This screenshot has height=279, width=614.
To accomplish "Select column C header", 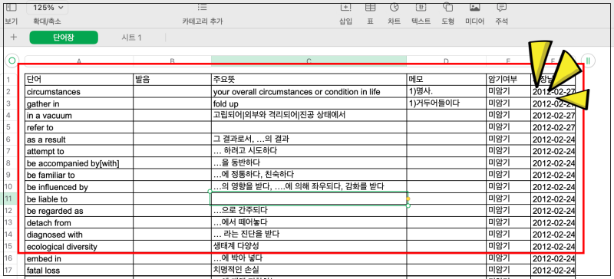I will click(x=309, y=61).
